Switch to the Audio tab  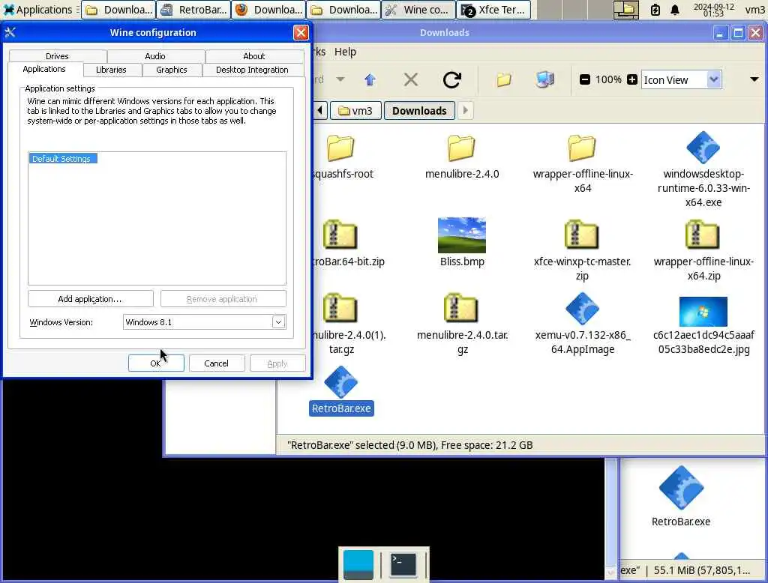point(155,56)
